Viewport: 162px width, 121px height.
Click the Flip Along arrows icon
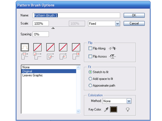tap(113, 48)
